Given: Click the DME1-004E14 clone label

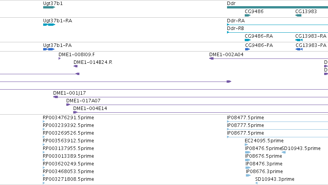Looking at the screenshot, I should 90,108.
